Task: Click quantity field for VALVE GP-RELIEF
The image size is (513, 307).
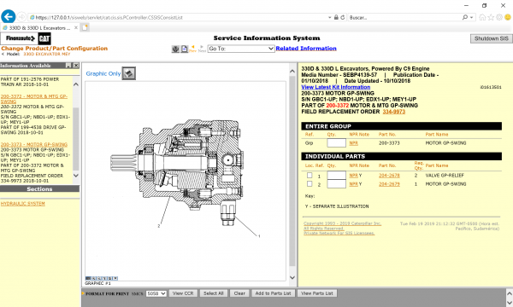Action: click(336, 175)
